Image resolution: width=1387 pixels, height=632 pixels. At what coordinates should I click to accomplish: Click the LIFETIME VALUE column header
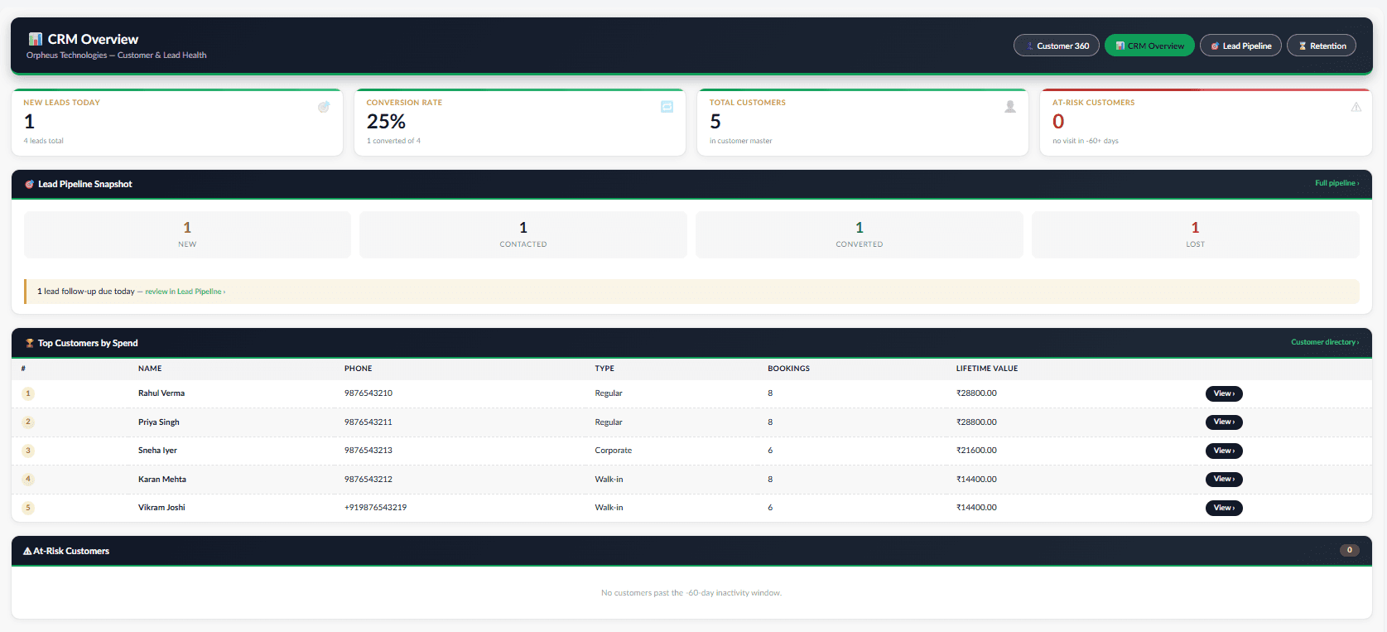coord(987,369)
